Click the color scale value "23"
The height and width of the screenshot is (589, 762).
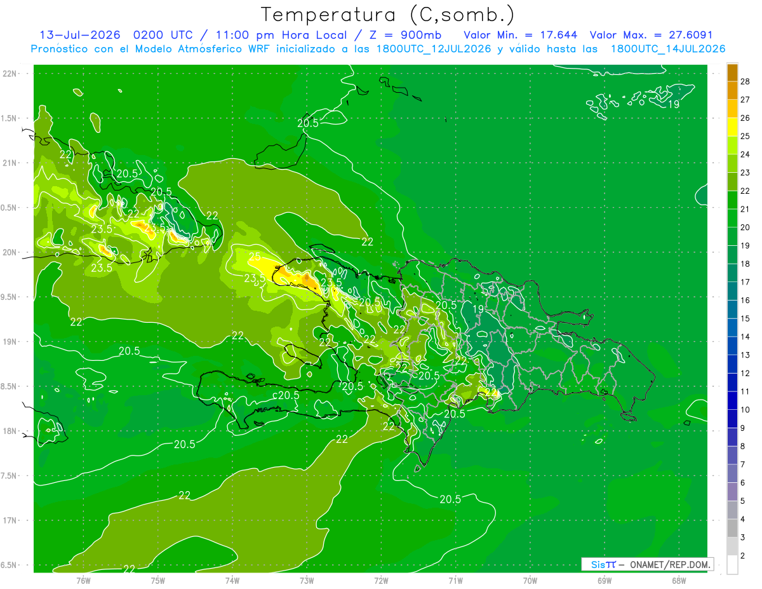(x=745, y=172)
